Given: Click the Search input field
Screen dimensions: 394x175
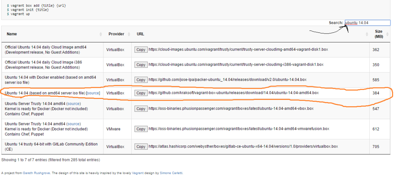Looking at the screenshot, I should [367, 23].
